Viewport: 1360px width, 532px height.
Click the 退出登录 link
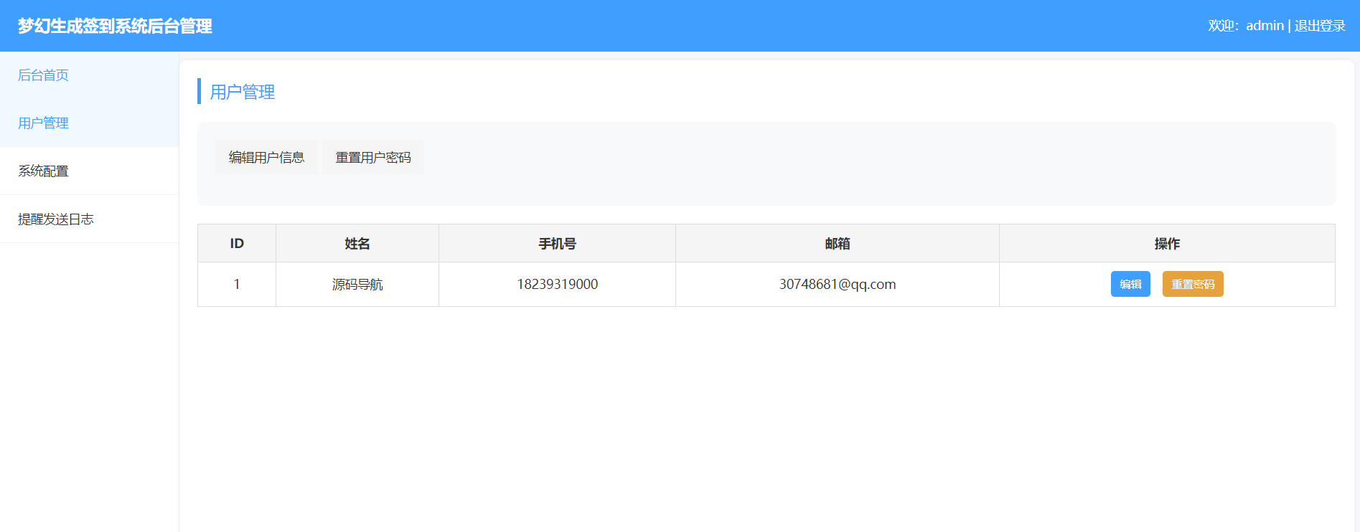(x=1319, y=26)
